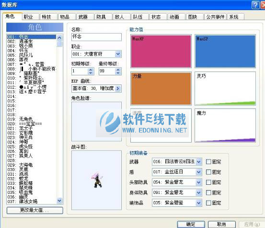Go to the 物品 tab
Screen dimensions: 265x228
67,17
